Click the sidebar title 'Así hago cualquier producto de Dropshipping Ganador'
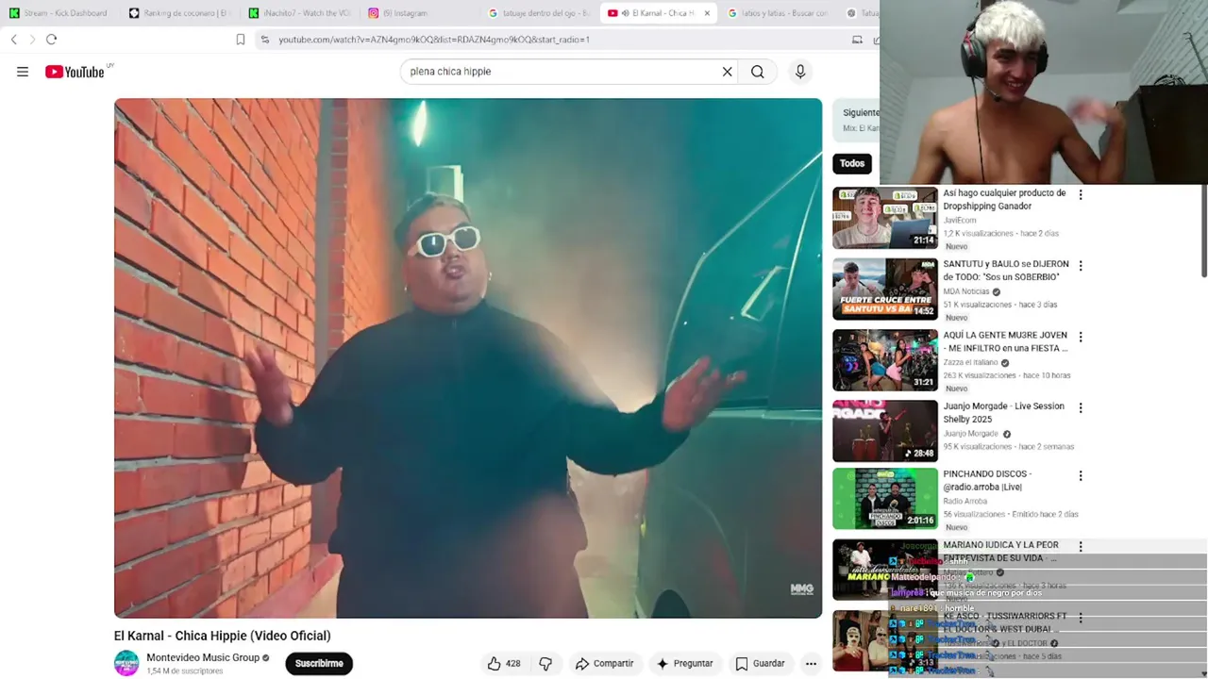Image resolution: width=1208 pixels, height=679 pixels. click(1004, 200)
